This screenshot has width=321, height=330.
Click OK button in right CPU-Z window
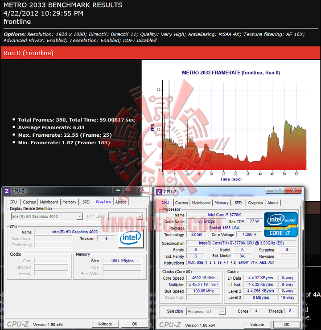(x=287, y=325)
